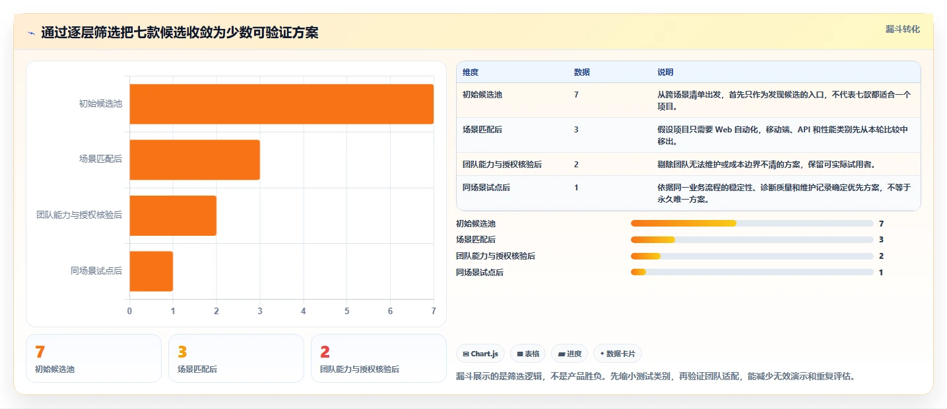Image resolution: width=947 pixels, height=409 pixels.
Task: Click the footer note starting 漏斗展示的是筛选逻辑
Action: click(656, 377)
